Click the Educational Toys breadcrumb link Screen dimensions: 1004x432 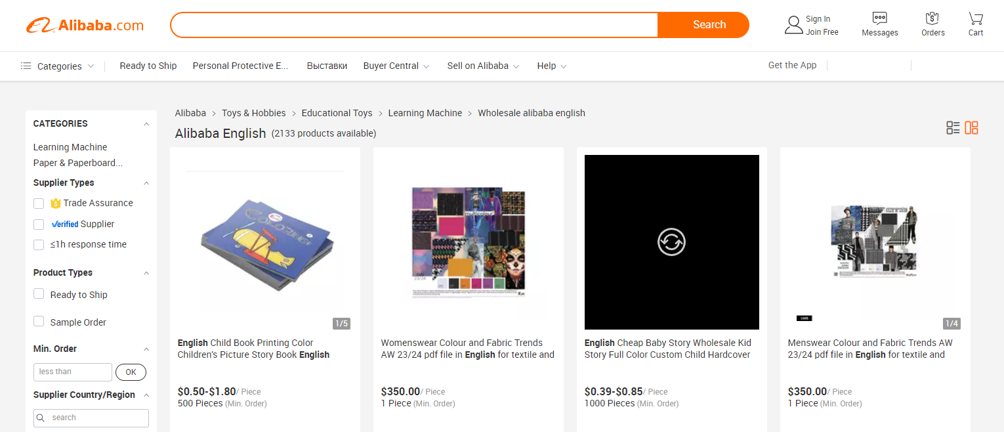[337, 113]
